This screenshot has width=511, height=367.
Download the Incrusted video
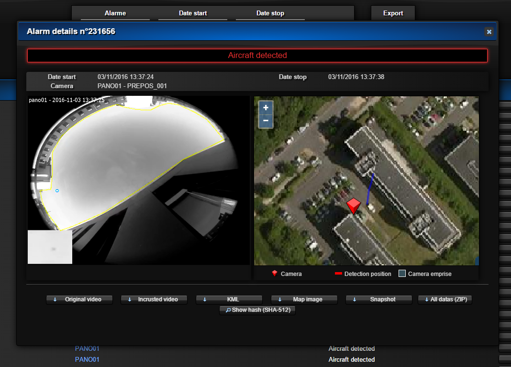tap(154, 299)
